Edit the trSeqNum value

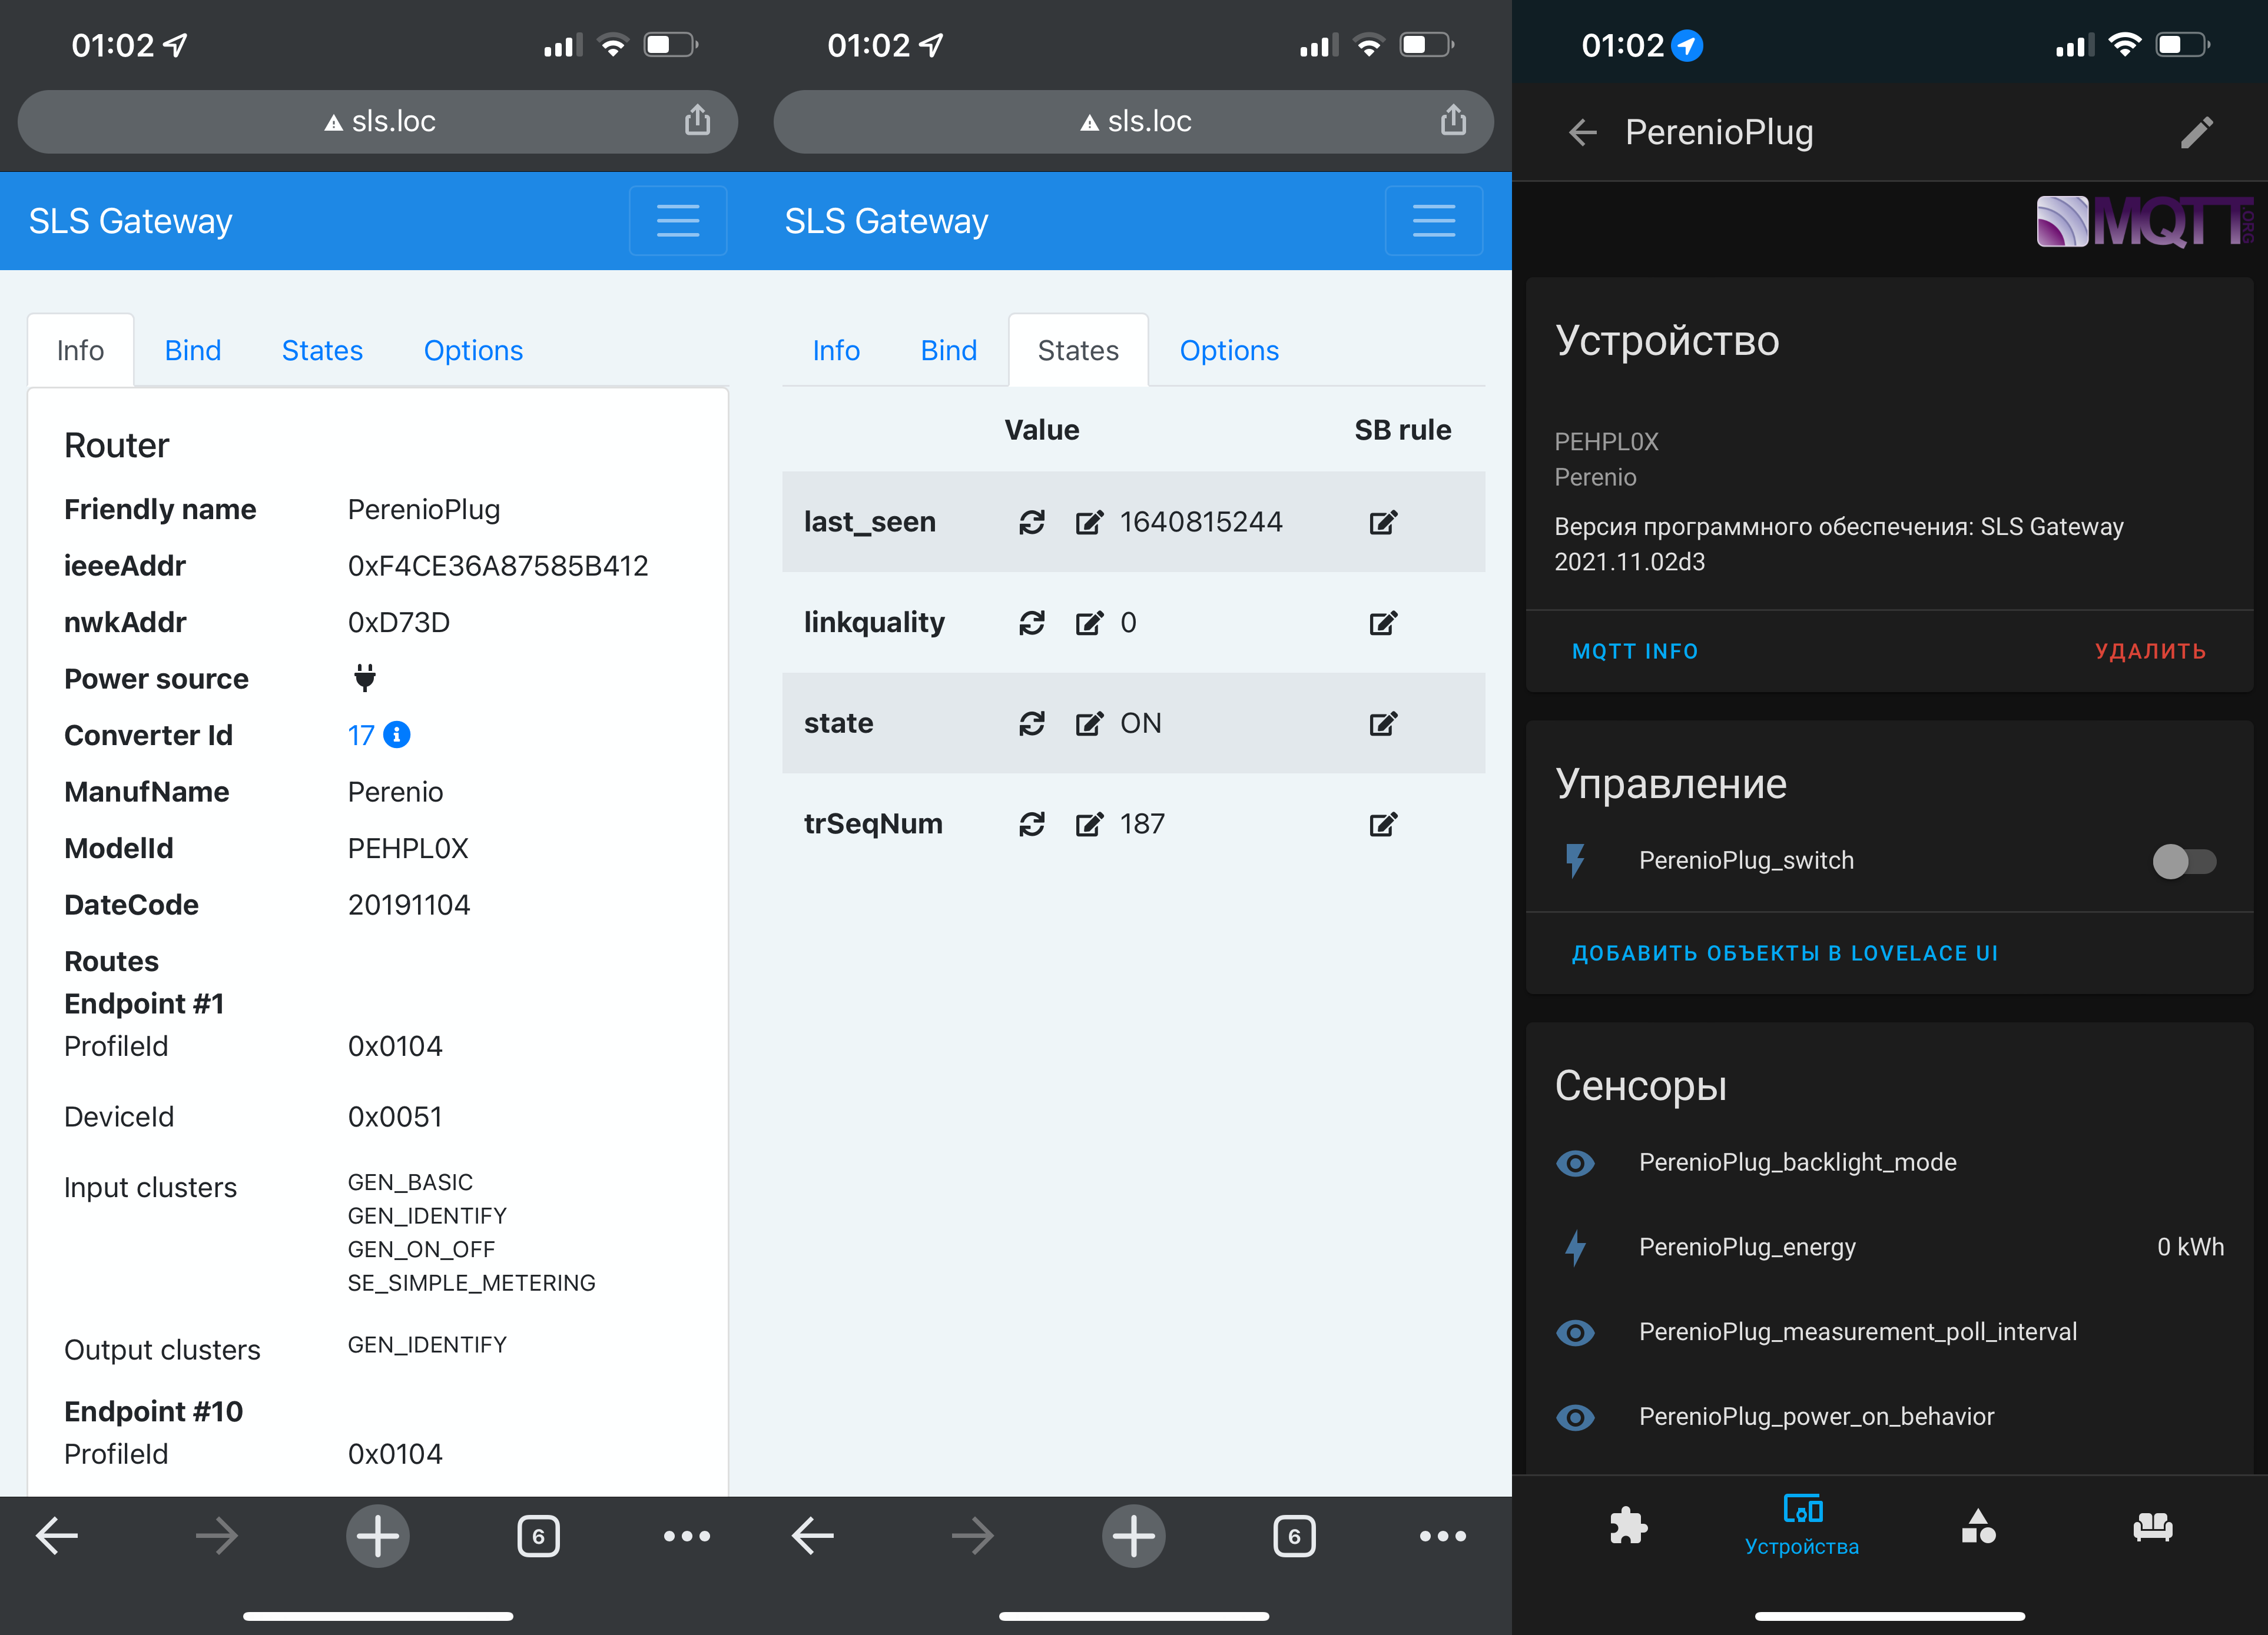point(1088,823)
